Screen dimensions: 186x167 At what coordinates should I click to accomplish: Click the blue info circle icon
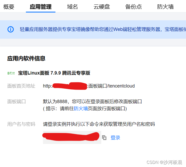(x=11, y=29)
